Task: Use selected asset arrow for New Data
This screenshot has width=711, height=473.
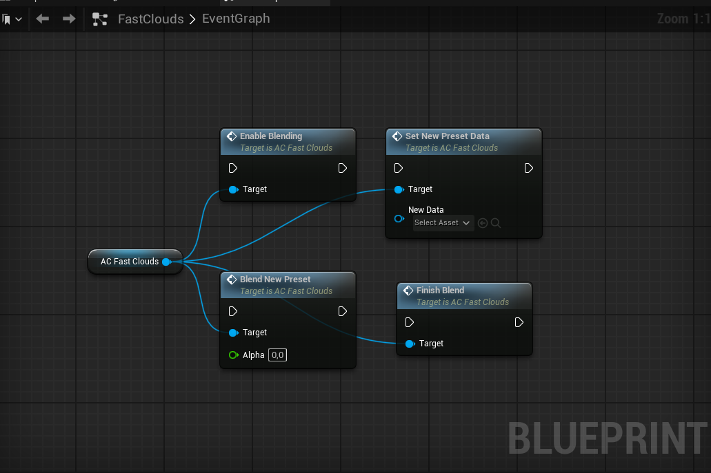Action: 483,222
